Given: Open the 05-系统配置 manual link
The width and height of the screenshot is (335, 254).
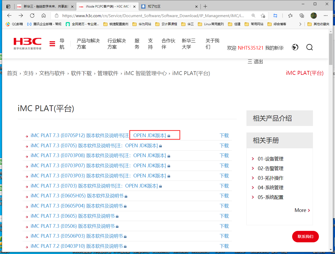Looking at the screenshot, I should [271, 197].
